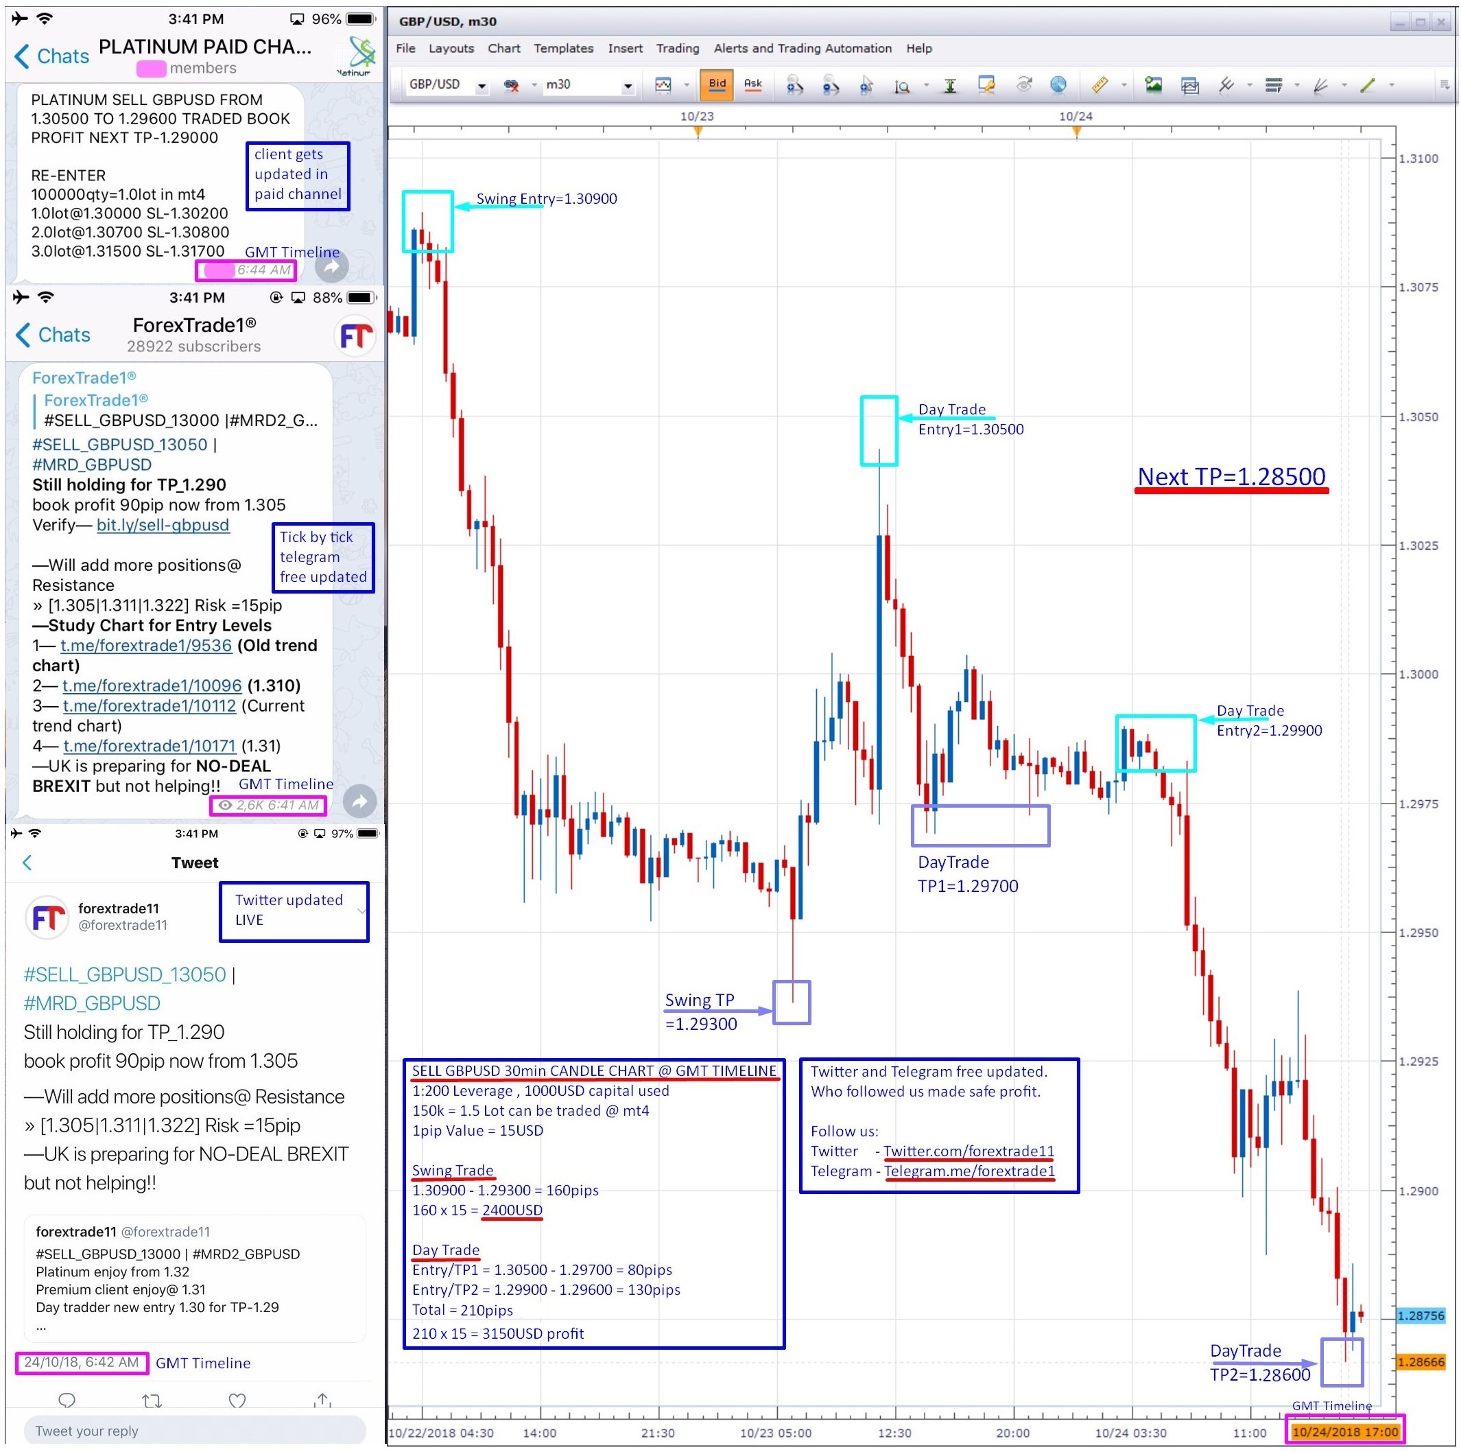Image resolution: width=1461 pixels, height=1452 pixels.
Task: Click the eye refresh view icon
Action: click(1024, 84)
